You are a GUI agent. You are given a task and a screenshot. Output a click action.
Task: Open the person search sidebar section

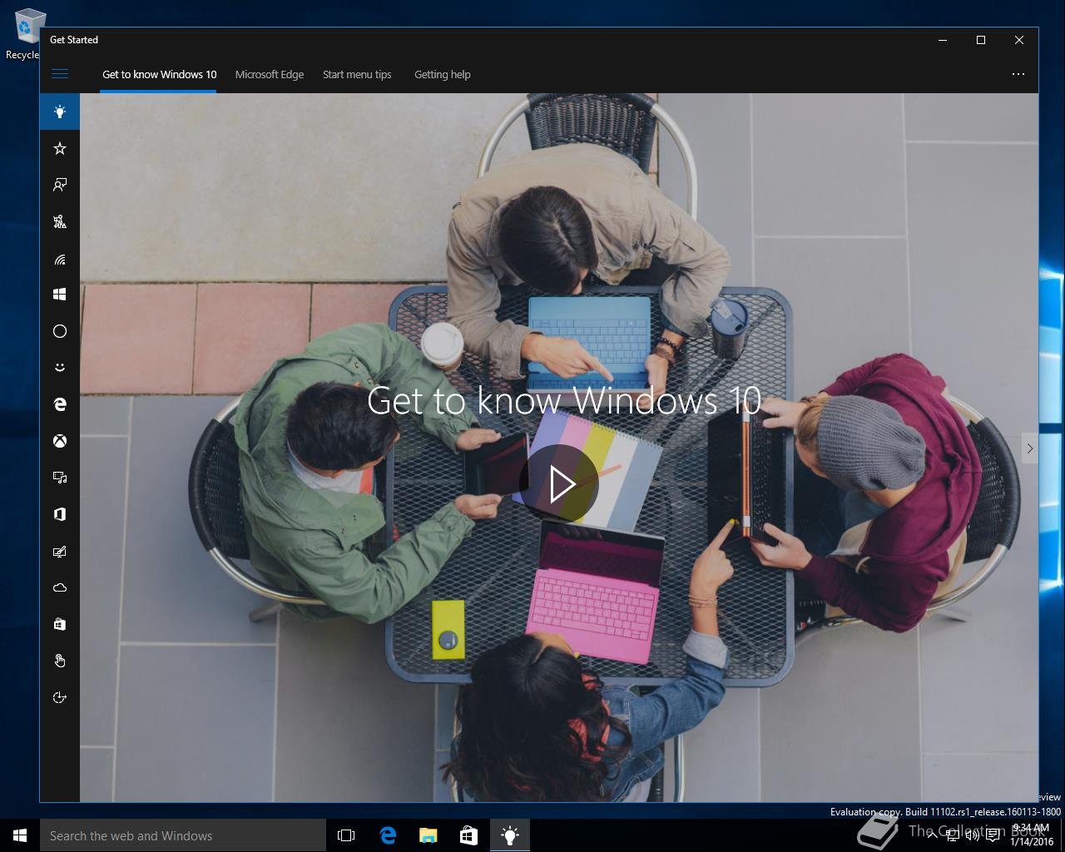point(60,185)
